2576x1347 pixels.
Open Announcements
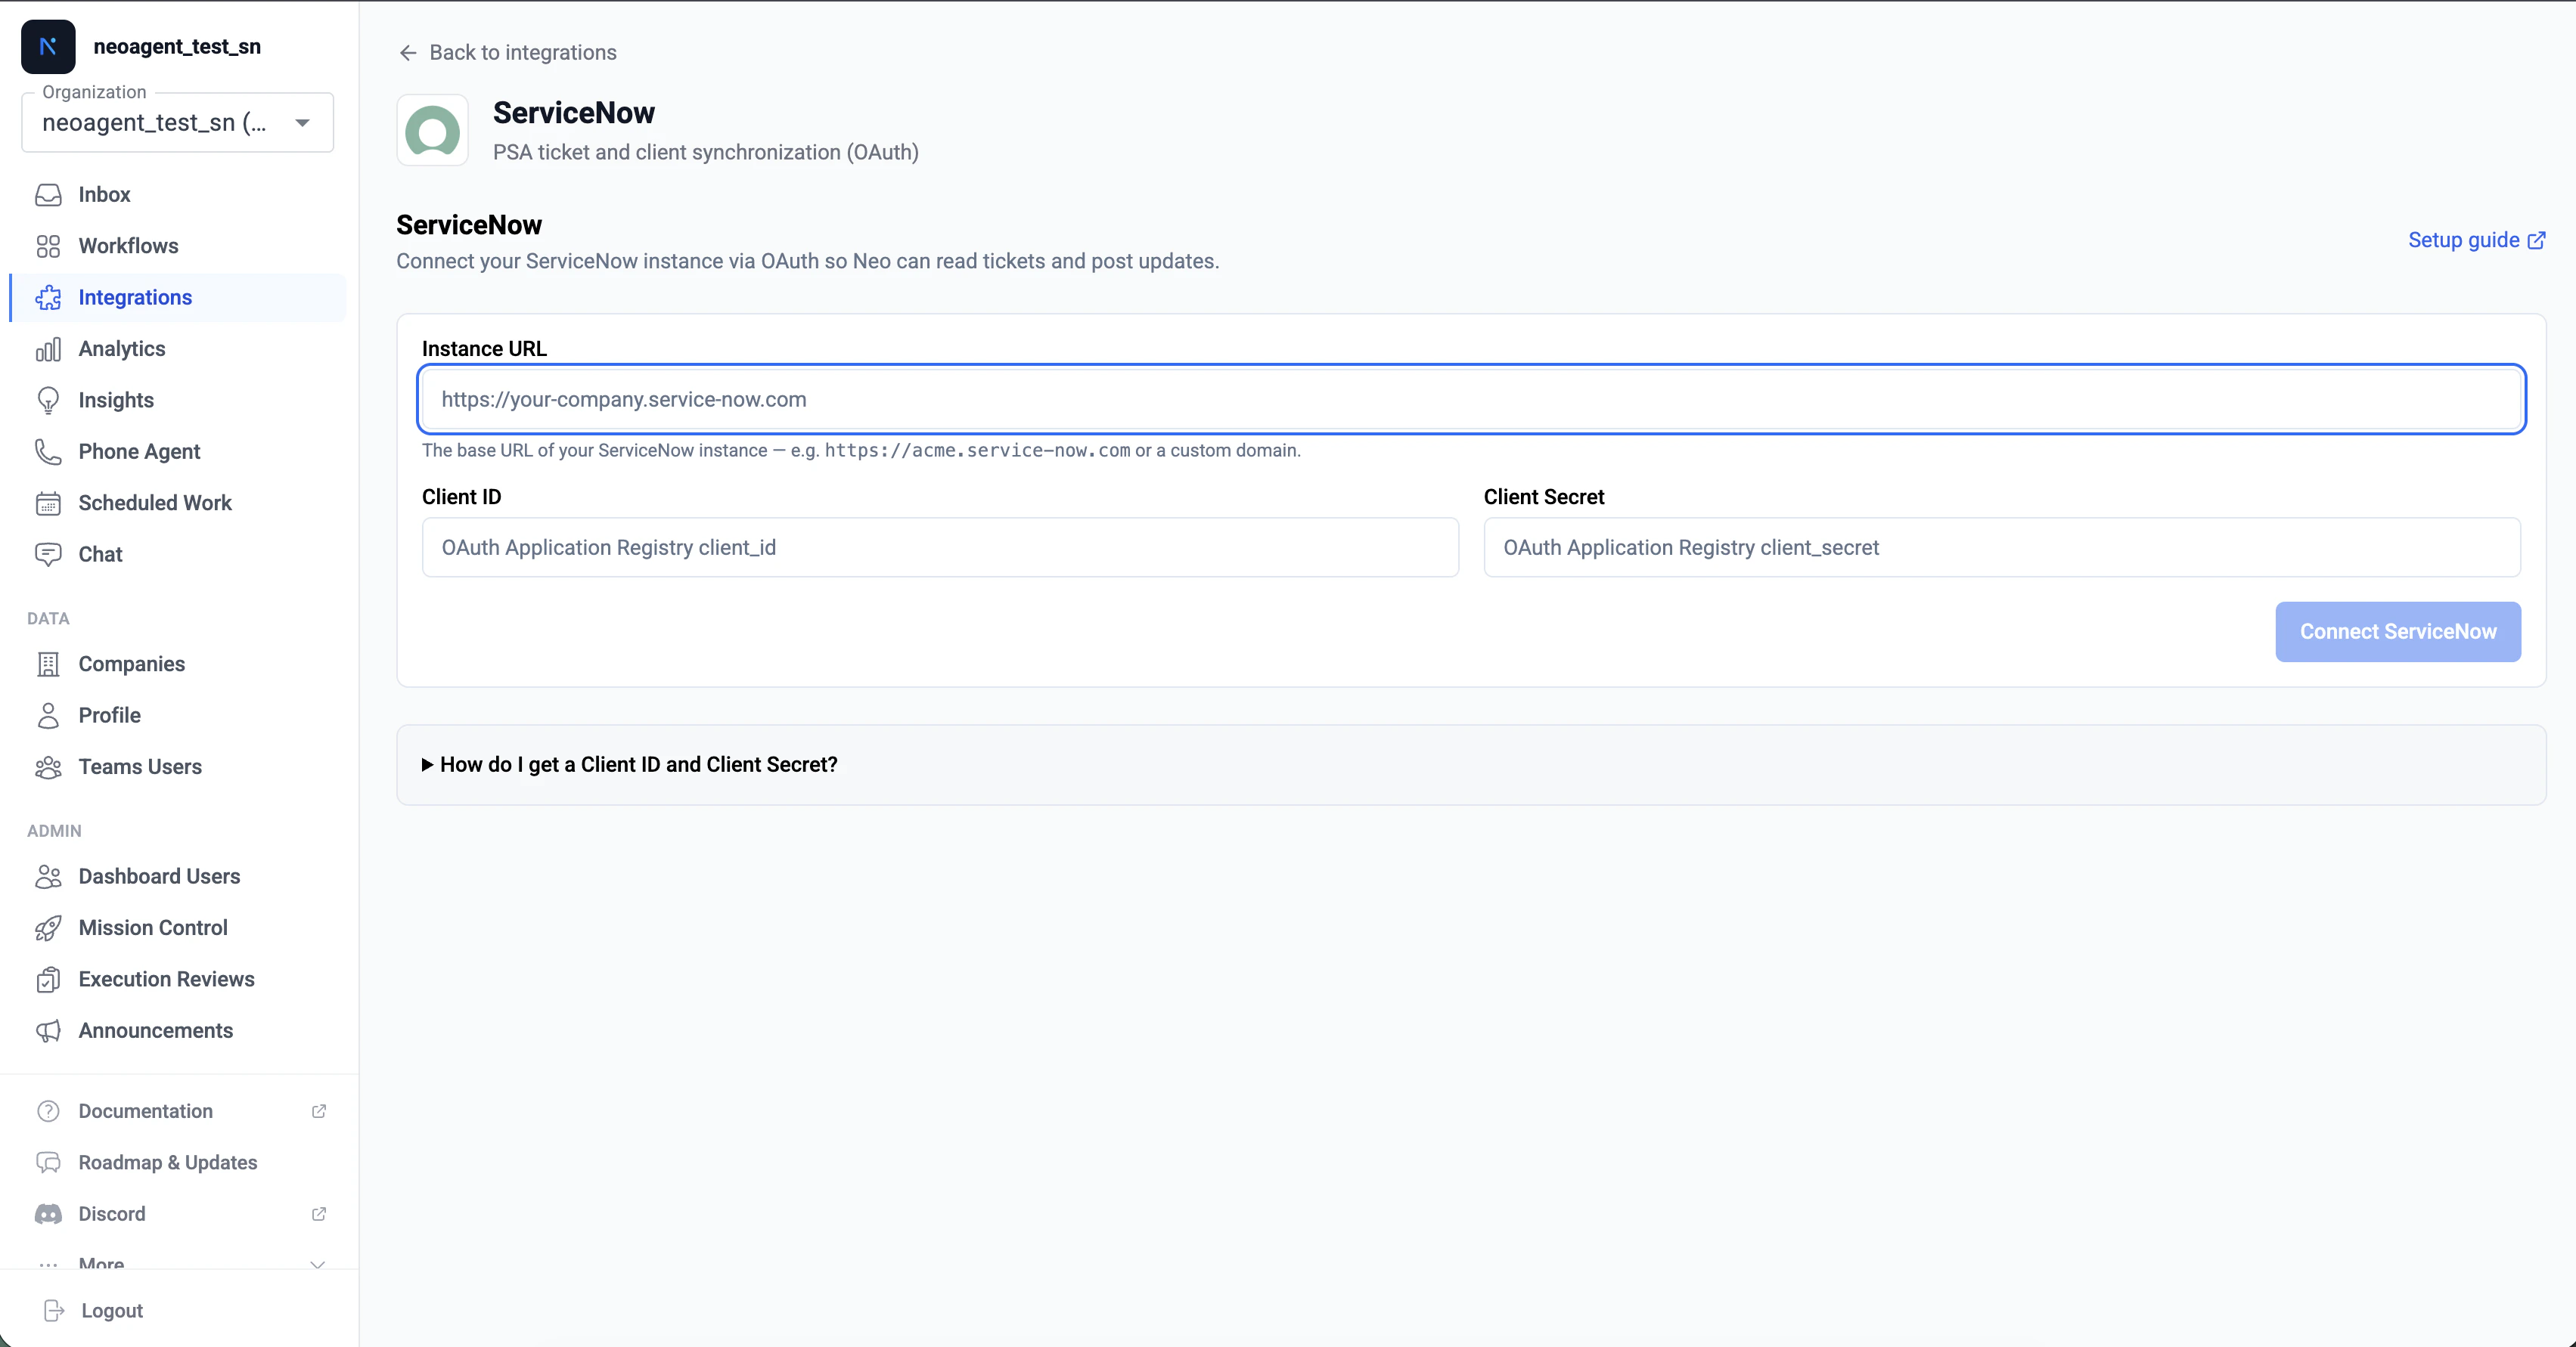click(x=178, y=1031)
